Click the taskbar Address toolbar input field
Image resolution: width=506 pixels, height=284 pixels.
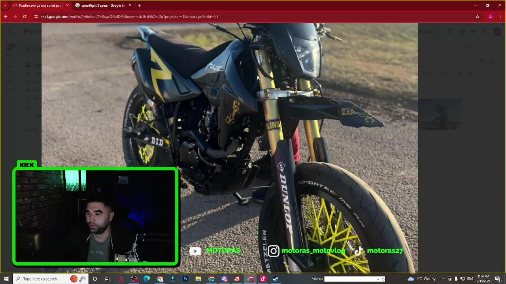(350, 279)
